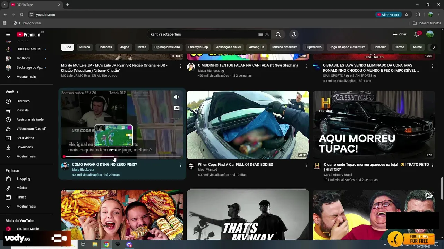This screenshot has height=249, width=444.
Task: Bookmark this page with the star
Action: tap(407, 15)
